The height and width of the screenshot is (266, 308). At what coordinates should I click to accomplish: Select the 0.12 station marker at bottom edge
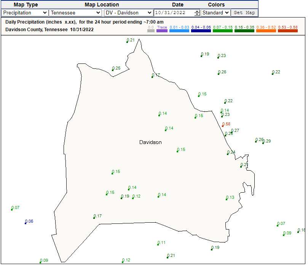(123, 262)
